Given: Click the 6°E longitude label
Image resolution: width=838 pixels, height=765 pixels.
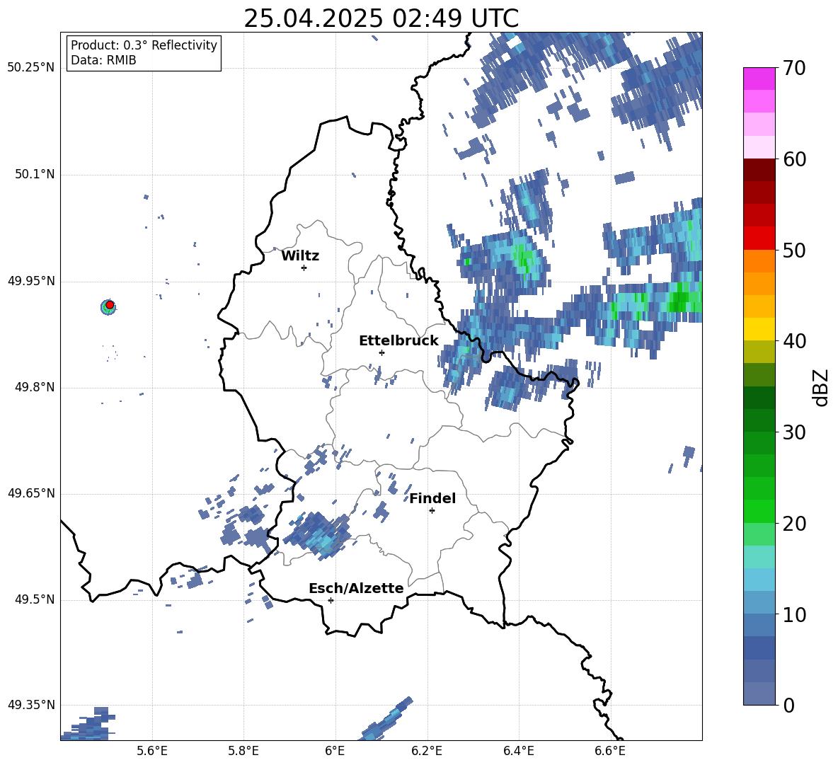Looking at the screenshot, I should 335,751.
